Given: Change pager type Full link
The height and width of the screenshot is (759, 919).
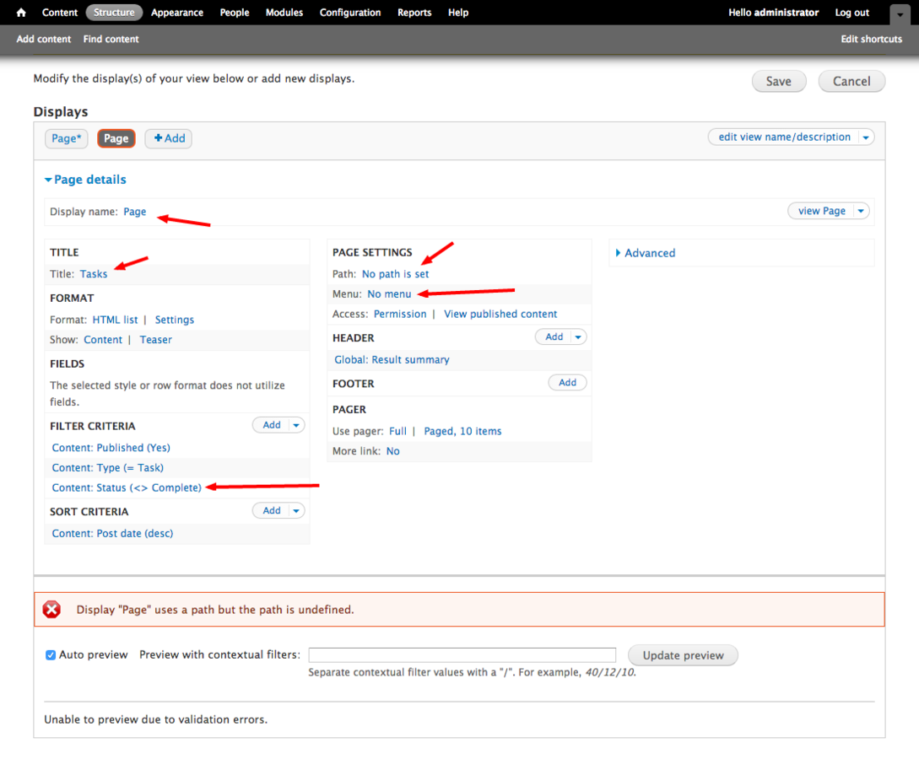Looking at the screenshot, I should tap(397, 431).
